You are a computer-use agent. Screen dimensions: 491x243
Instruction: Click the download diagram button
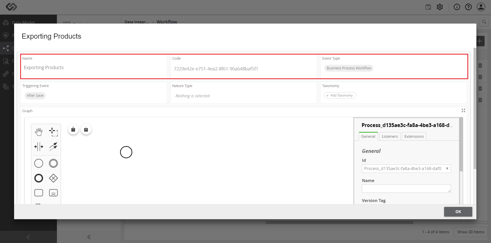pos(86,129)
